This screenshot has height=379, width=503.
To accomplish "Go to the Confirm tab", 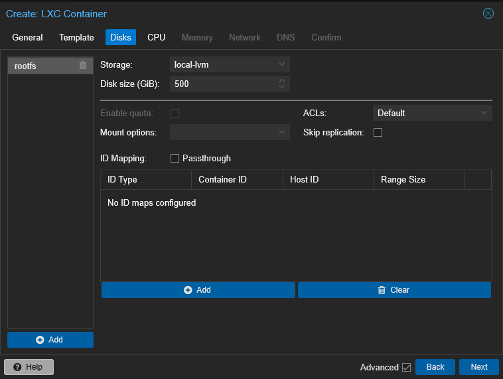I will 326,38.
